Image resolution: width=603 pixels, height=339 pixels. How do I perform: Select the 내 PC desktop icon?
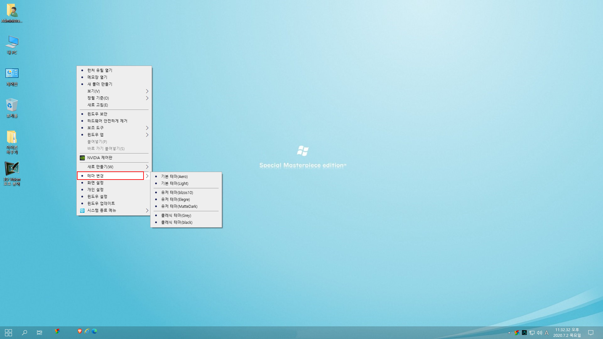point(12,45)
